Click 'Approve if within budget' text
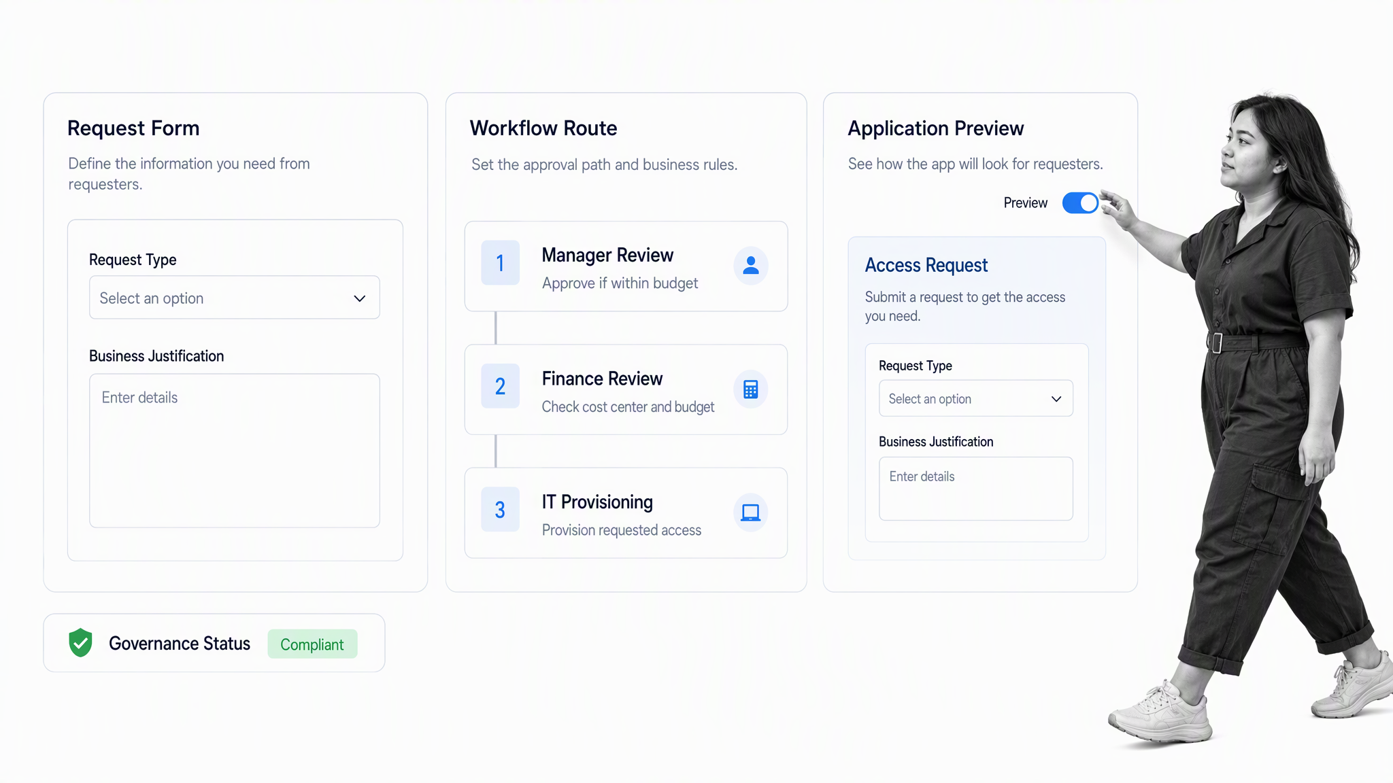Viewport: 1393px width, 783px height. click(620, 283)
